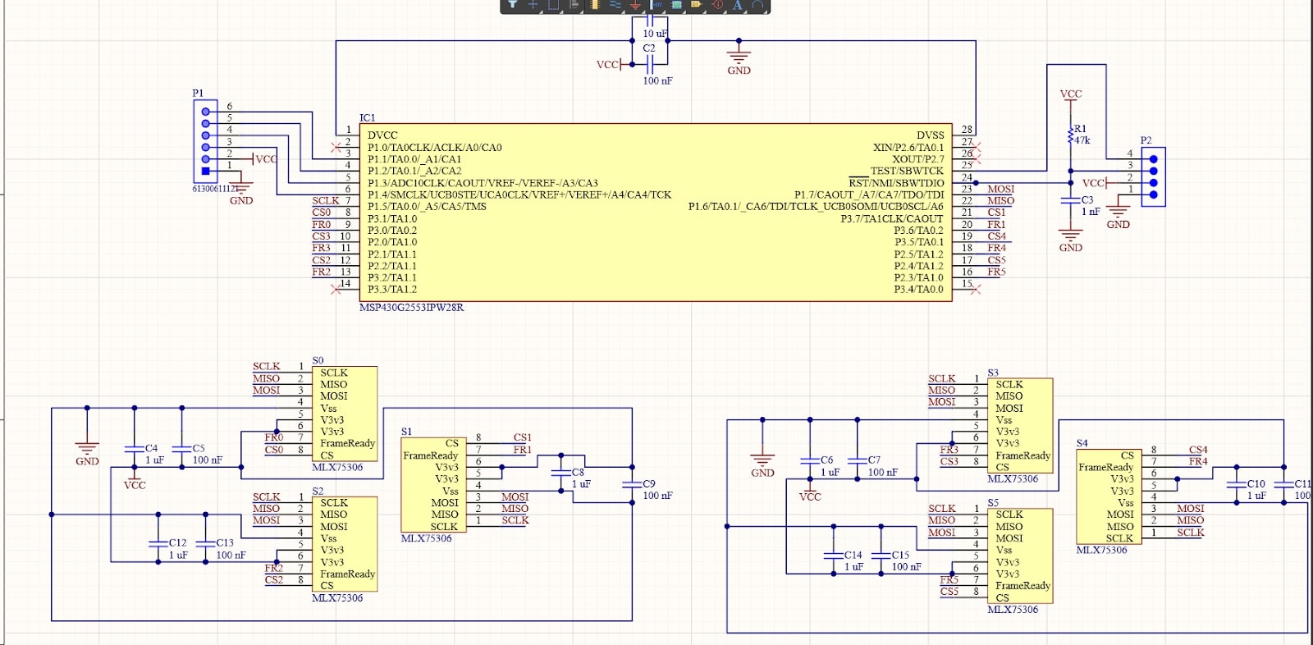Activate the text string A tool
The width and height of the screenshot is (1313, 645).
pos(737,5)
